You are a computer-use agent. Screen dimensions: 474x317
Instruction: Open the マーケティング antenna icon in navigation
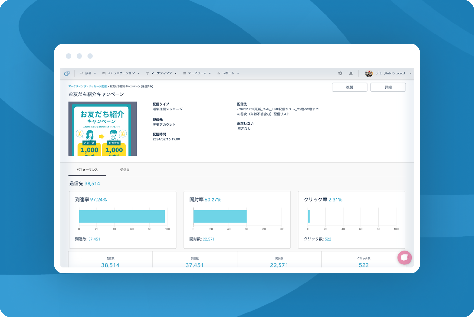click(x=147, y=73)
